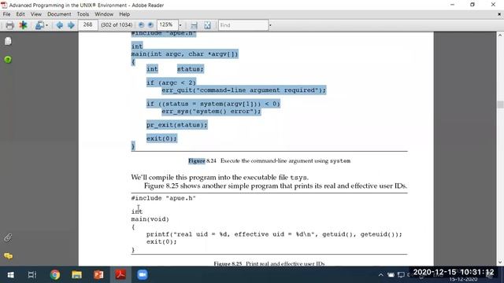Open the Window menu
Viewport: 504px width, 283px height.
click(x=104, y=14)
